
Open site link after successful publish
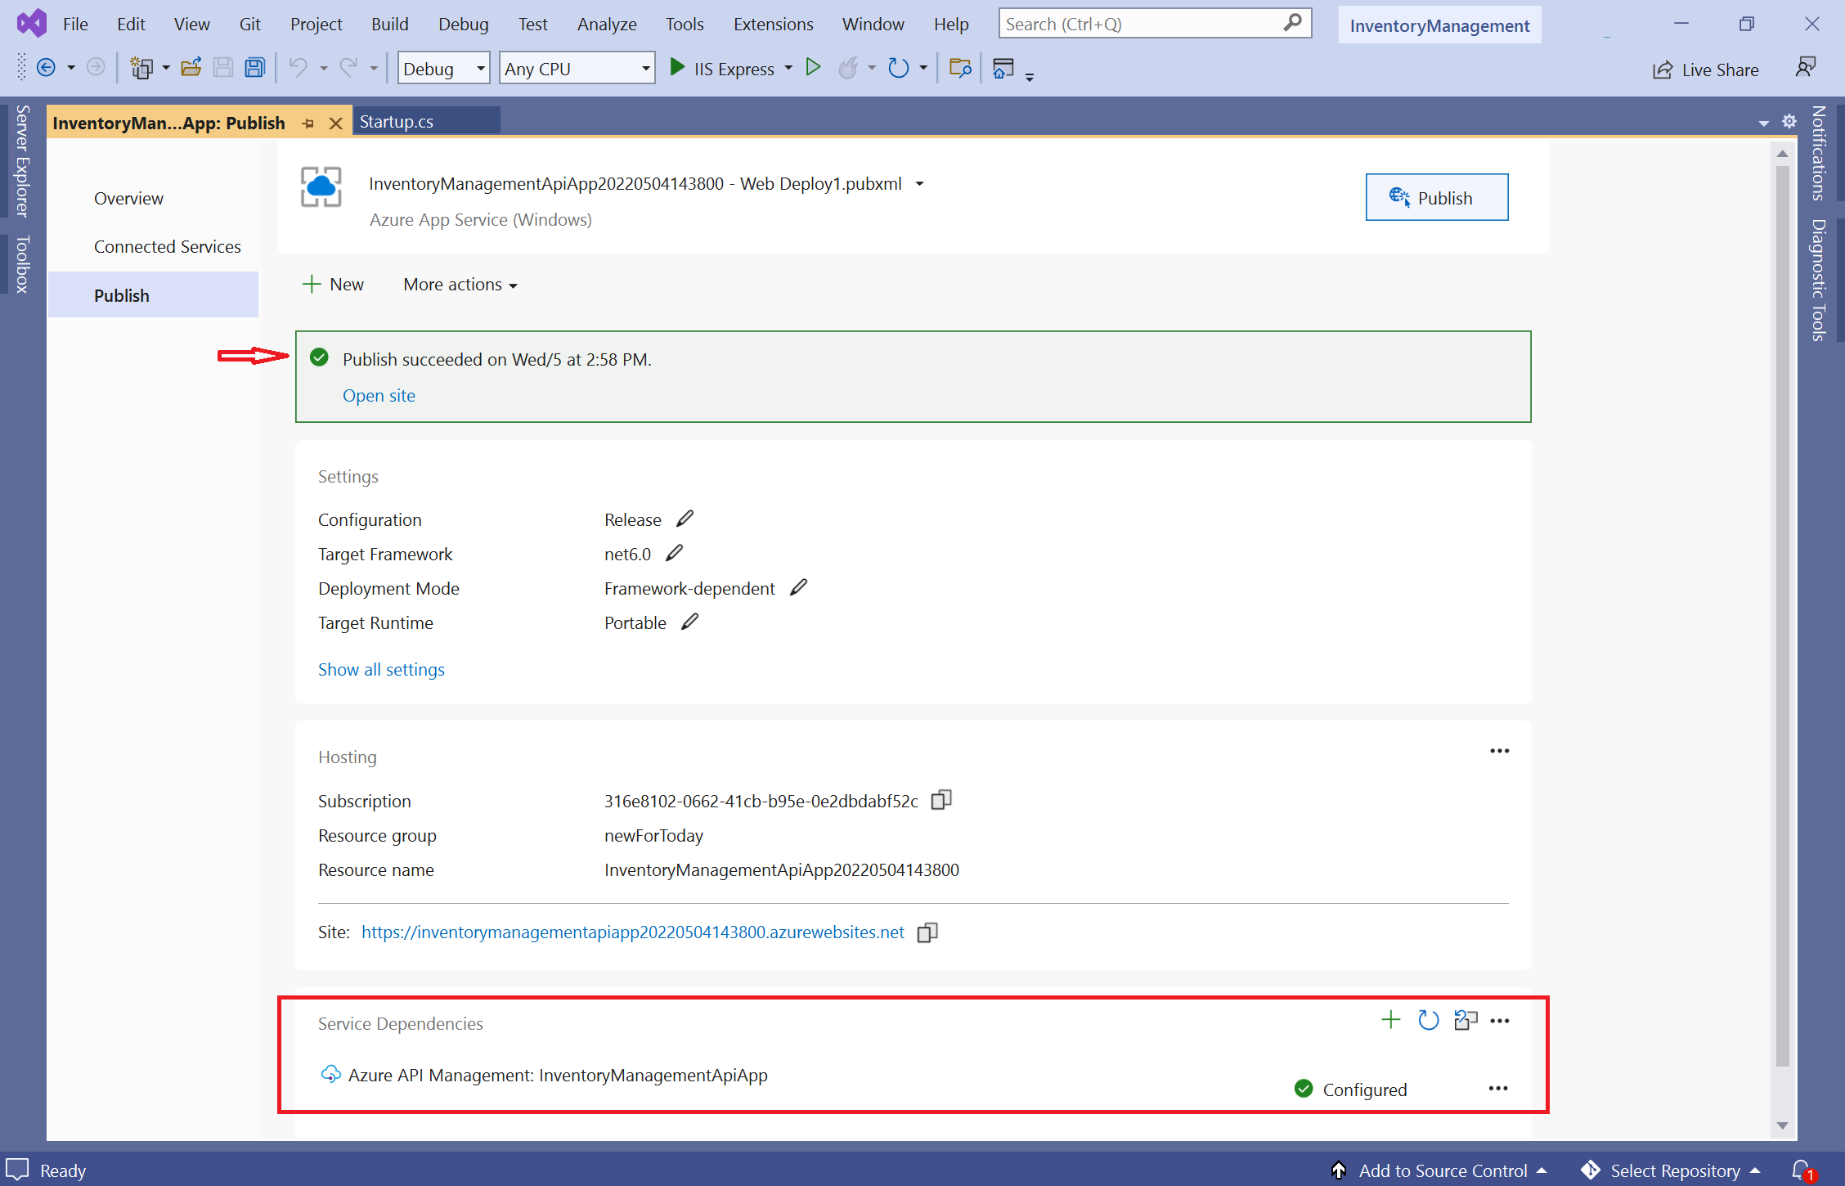coord(379,395)
